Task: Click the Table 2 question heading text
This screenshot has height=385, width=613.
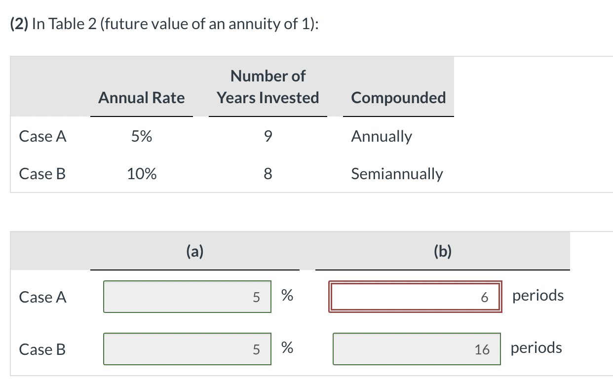Action: point(165,24)
